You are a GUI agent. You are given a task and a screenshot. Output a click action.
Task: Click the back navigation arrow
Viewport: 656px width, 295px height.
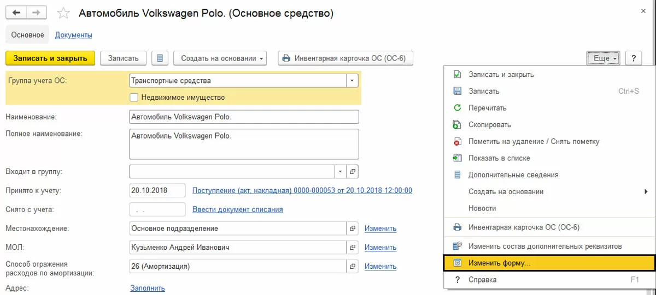(16, 13)
